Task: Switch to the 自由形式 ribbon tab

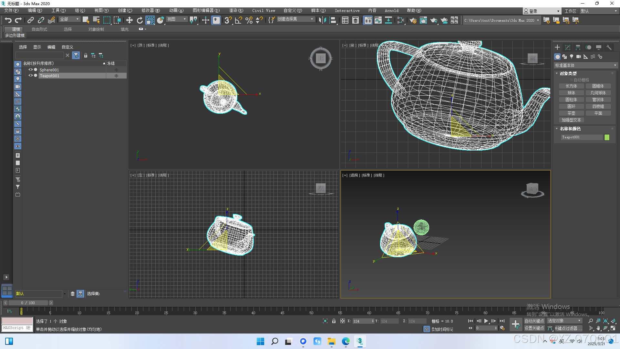Action: click(x=39, y=29)
